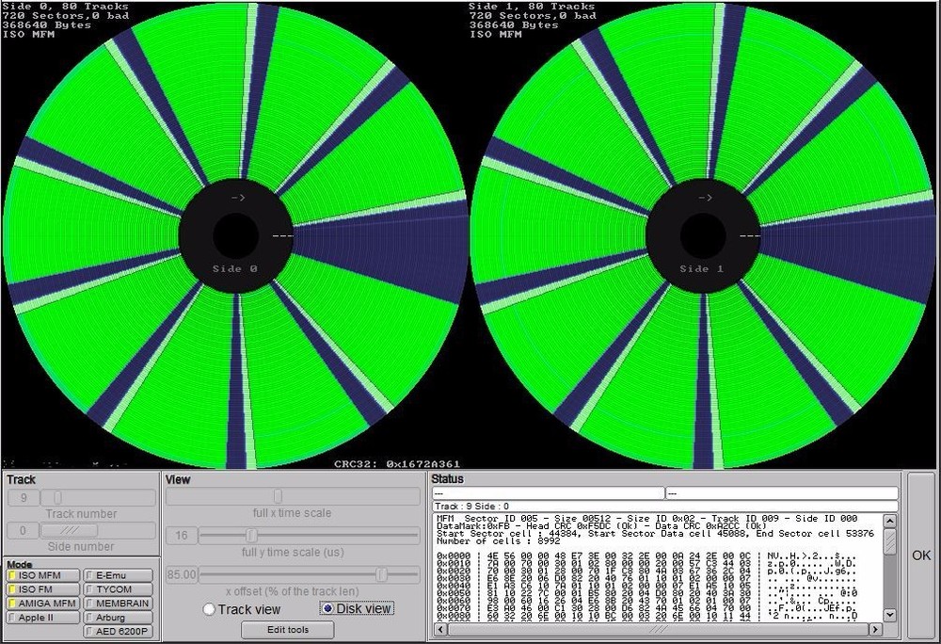941x644 pixels.
Task: Enable the AMIGA MFM mode
Action: 41,603
